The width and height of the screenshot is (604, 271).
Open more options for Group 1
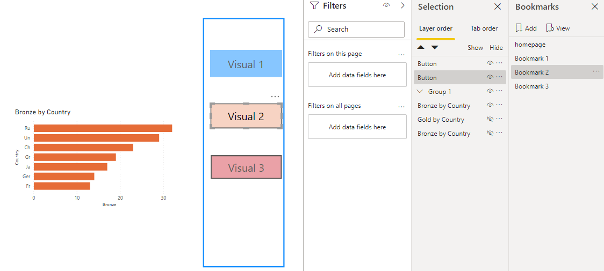click(x=499, y=91)
